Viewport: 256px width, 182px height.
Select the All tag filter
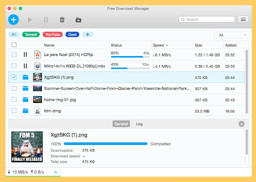tap(13, 34)
